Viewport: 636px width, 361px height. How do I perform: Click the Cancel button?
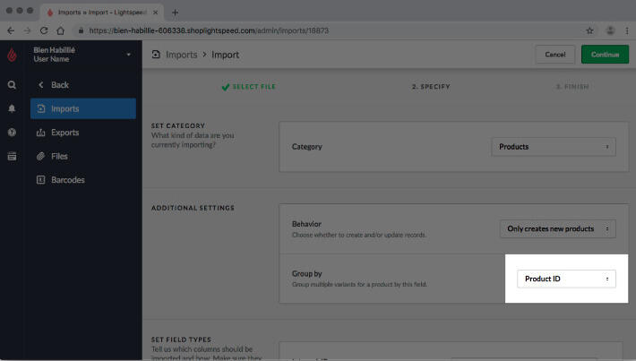tap(555, 55)
